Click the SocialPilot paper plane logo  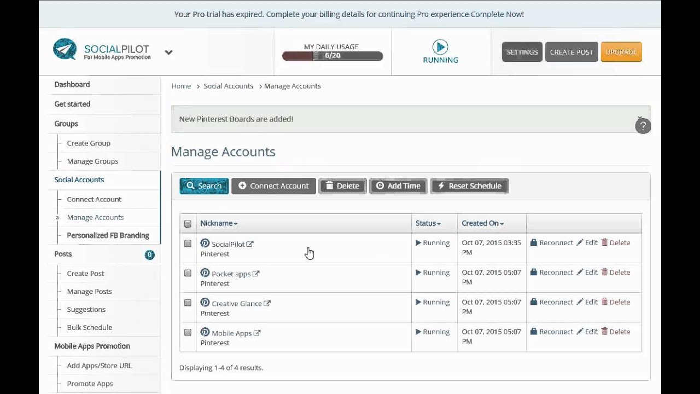click(65, 49)
